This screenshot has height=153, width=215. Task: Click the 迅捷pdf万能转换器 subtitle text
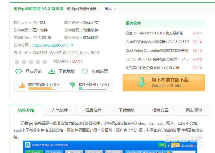click(x=82, y=9)
